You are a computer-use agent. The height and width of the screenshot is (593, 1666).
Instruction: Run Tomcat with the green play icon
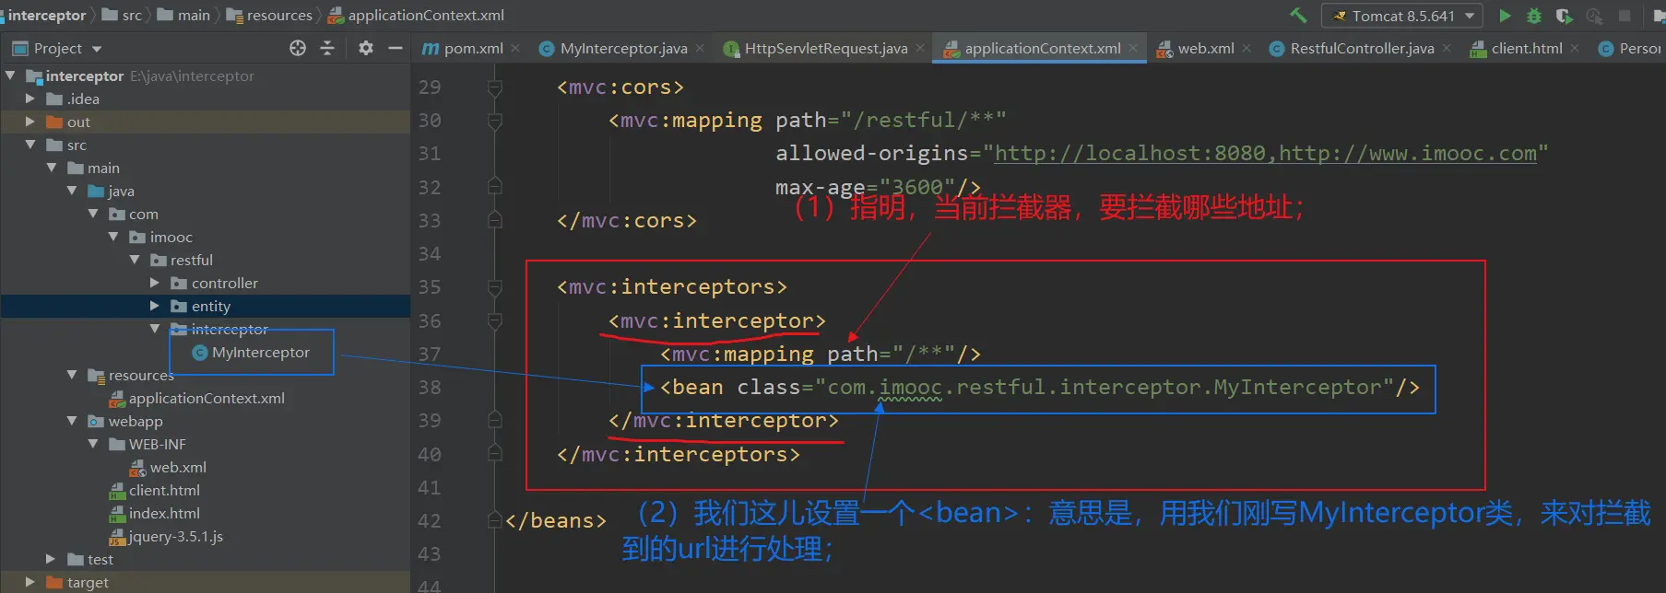(1505, 16)
